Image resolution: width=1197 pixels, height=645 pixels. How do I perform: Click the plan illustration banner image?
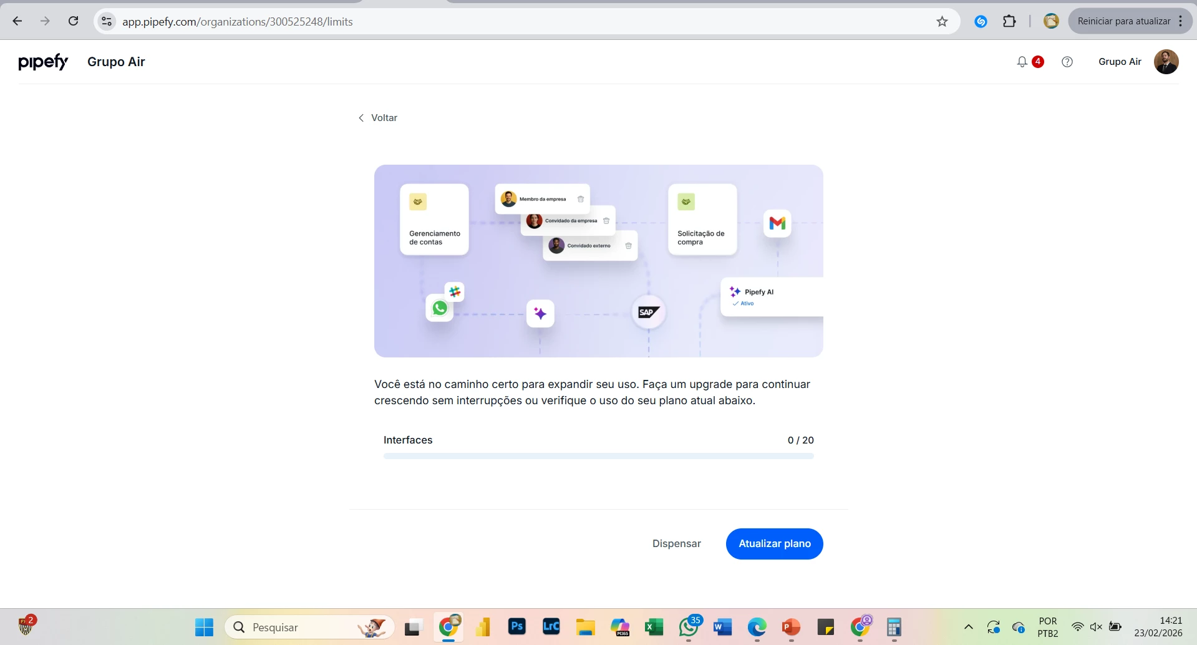(599, 261)
